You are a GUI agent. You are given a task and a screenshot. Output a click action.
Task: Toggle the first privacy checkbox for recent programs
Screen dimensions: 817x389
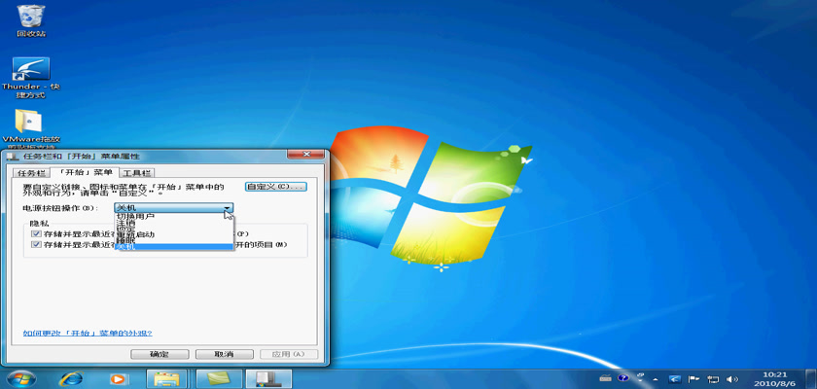(36, 234)
